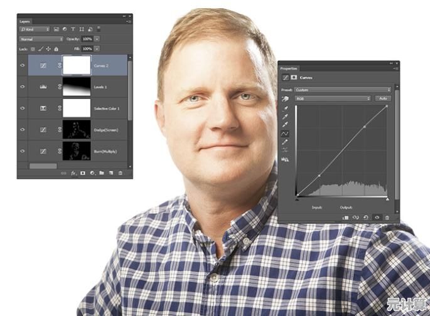This screenshot has width=430, height=316.
Task: Select draw curve pencil mode
Action: pos(285,142)
